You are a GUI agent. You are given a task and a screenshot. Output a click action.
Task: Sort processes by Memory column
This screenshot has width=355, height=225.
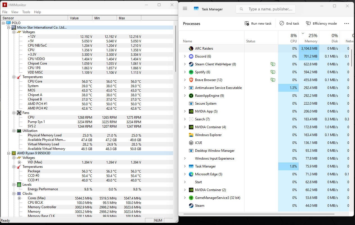pyautogui.click(x=309, y=37)
